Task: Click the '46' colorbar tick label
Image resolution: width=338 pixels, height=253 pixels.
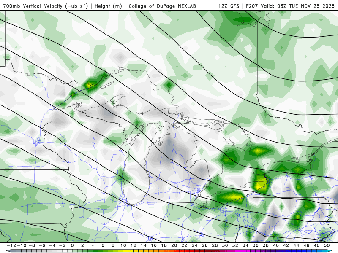Action: [x=306, y=245]
